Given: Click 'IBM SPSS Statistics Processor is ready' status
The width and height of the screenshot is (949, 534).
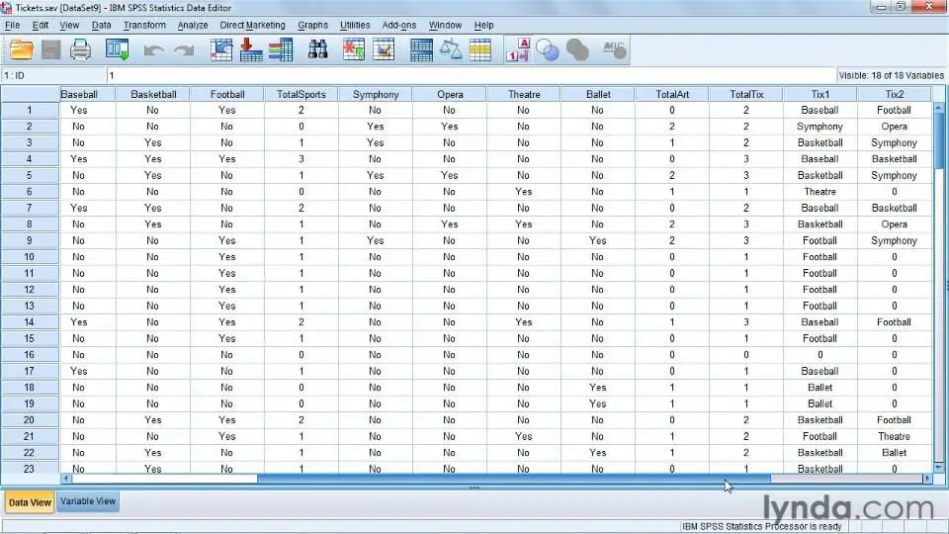Looking at the screenshot, I should (x=762, y=526).
